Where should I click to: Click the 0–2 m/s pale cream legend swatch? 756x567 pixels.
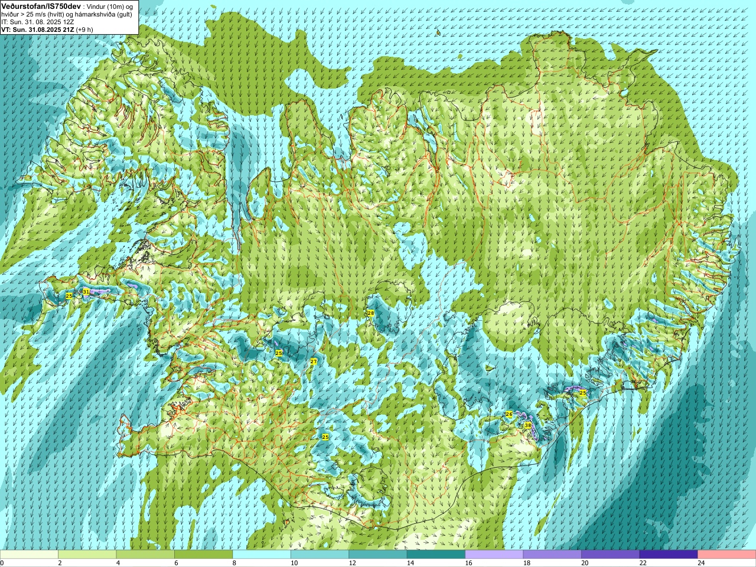[x=29, y=555]
